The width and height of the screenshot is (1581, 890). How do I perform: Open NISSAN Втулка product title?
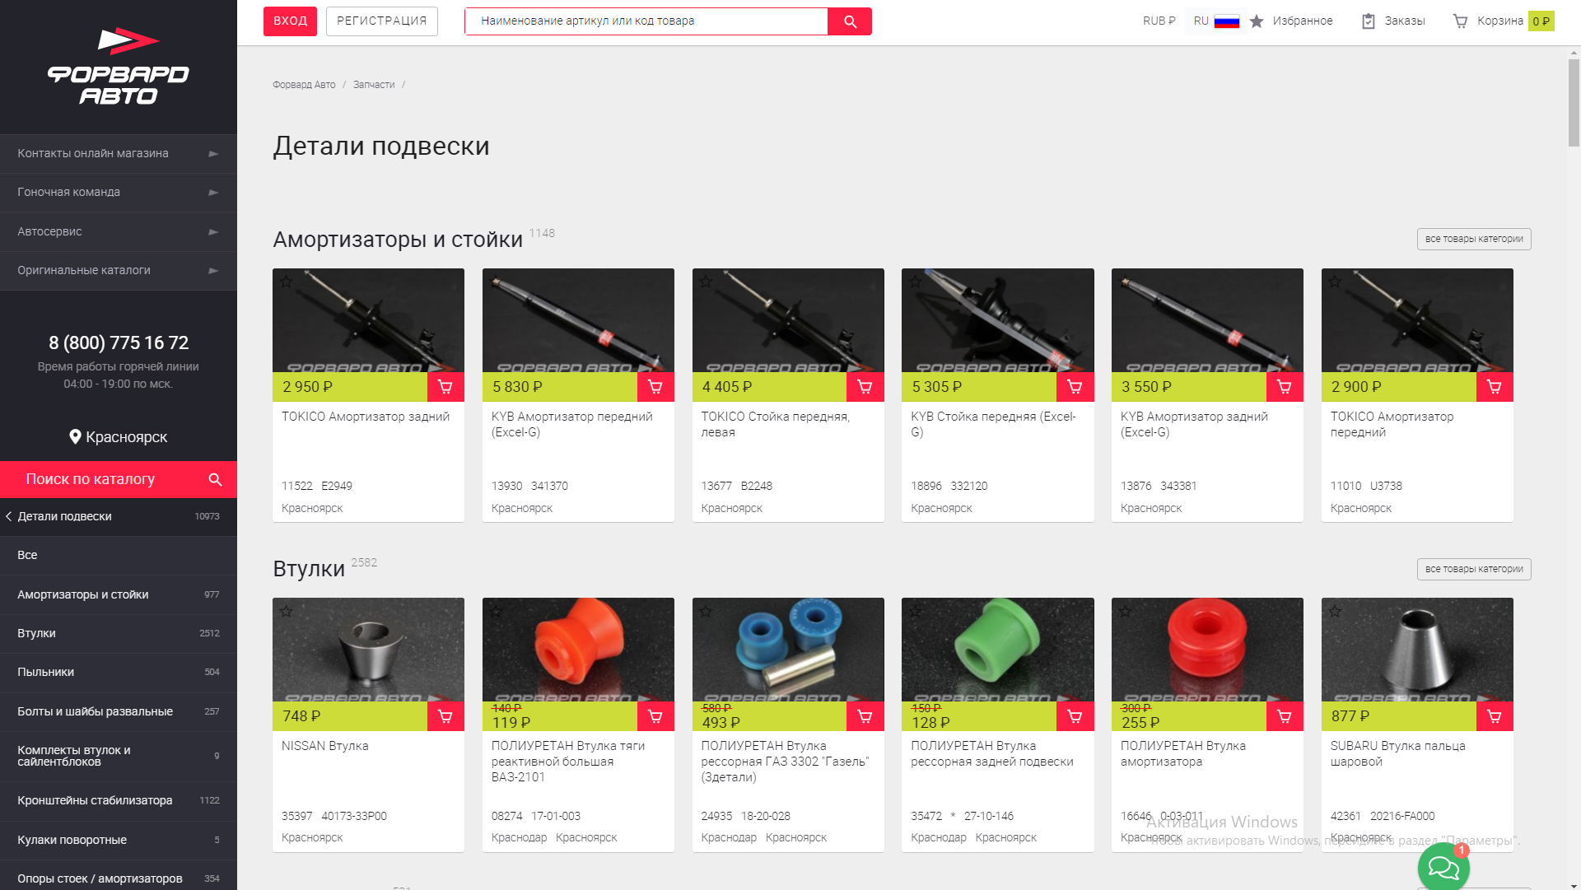(325, 746)
